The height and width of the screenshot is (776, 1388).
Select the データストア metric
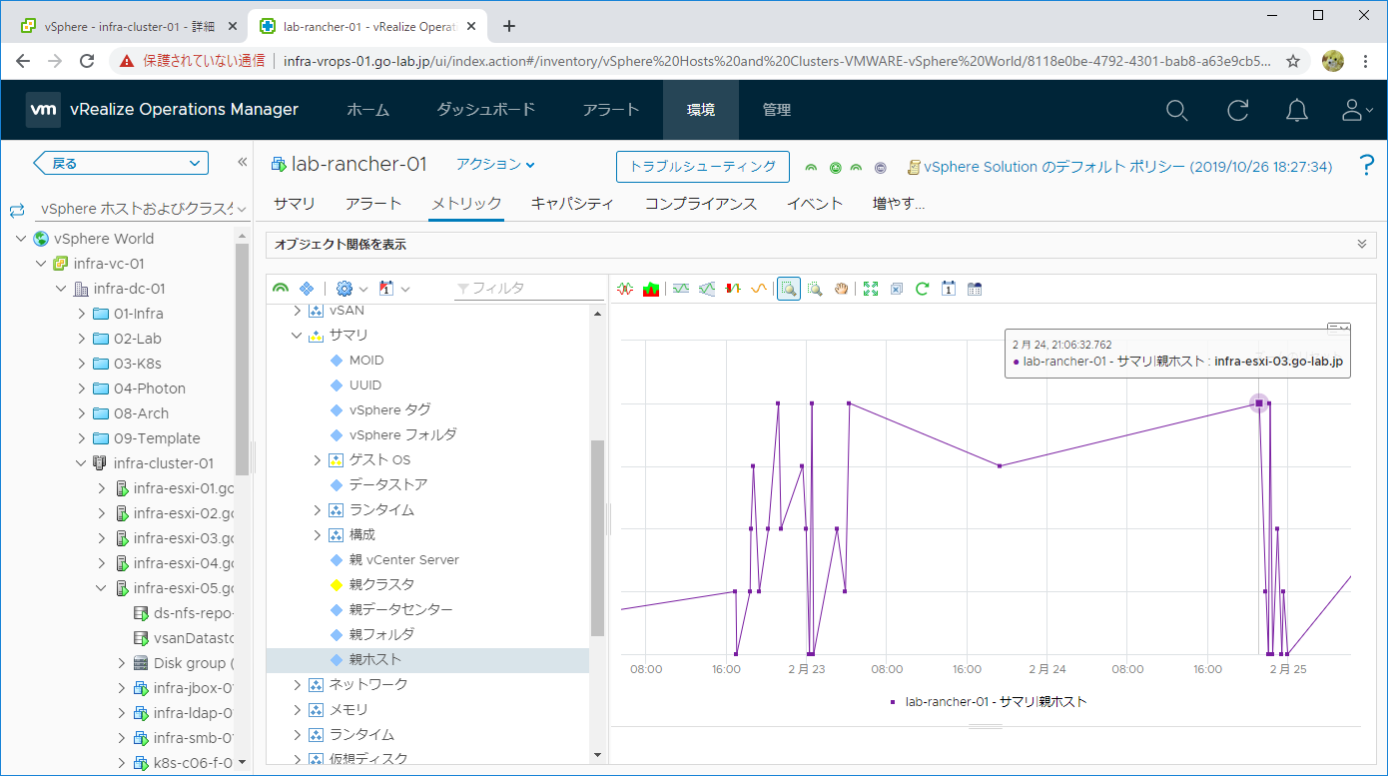tap(388, 485)
